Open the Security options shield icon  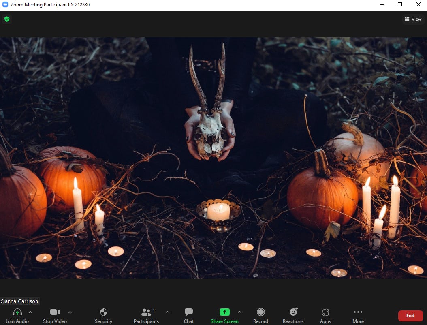pyautogui.click(x=104, y=312)
